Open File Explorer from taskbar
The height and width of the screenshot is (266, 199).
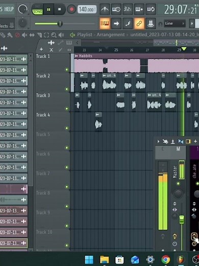[x=104, y=260]
